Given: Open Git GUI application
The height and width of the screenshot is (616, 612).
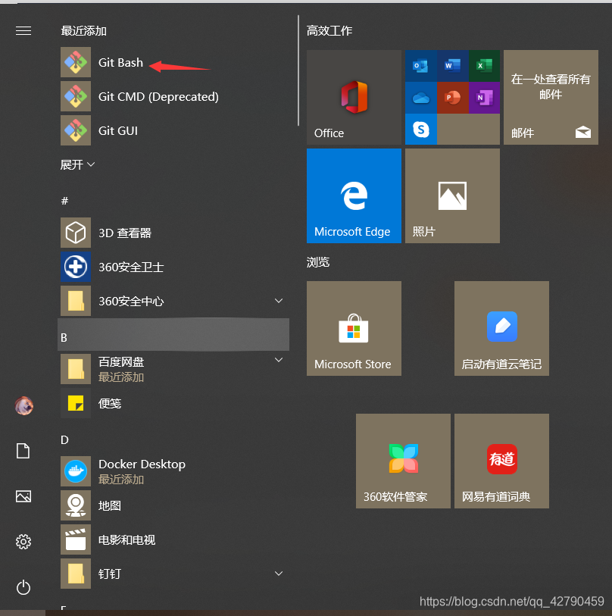Looking at the screenshot, I should [x=175, y=130].
